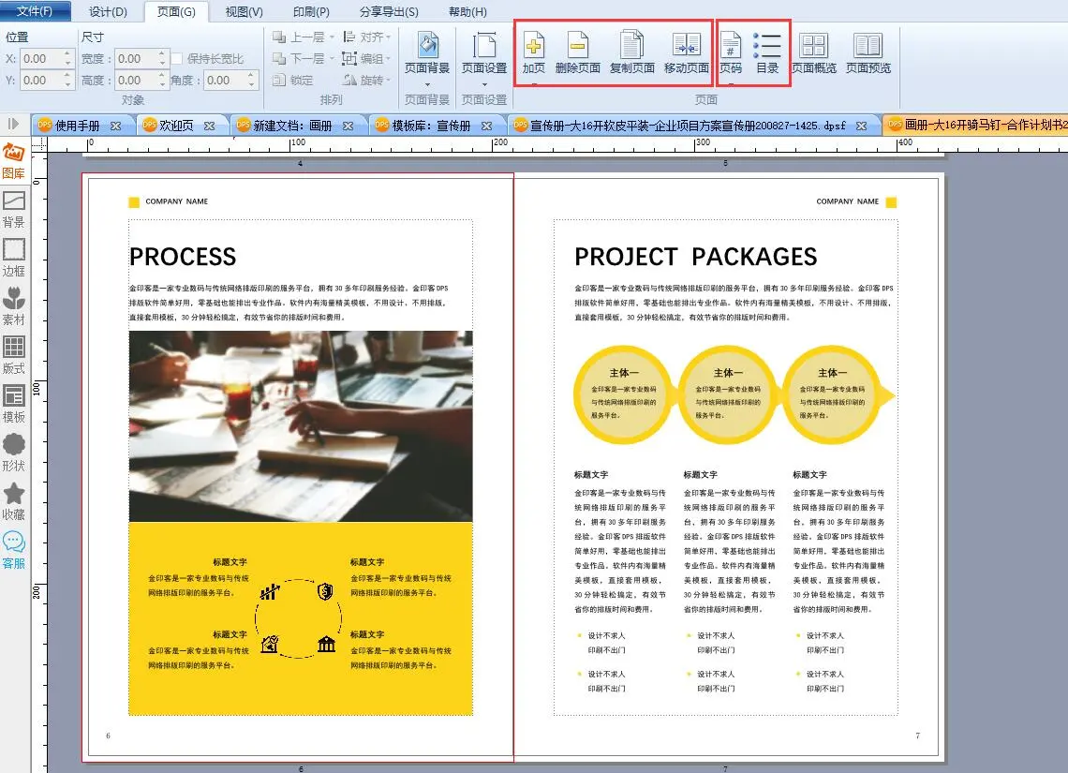
Task: Increase the 角度 angle stepper value
Action: pyautogui.click(x=251, y=76)
